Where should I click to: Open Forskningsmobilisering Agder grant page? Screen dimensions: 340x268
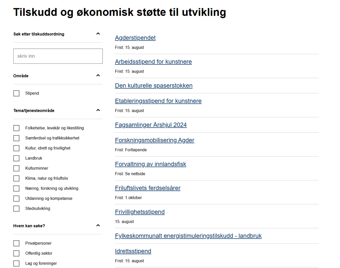tap(154, 140)
